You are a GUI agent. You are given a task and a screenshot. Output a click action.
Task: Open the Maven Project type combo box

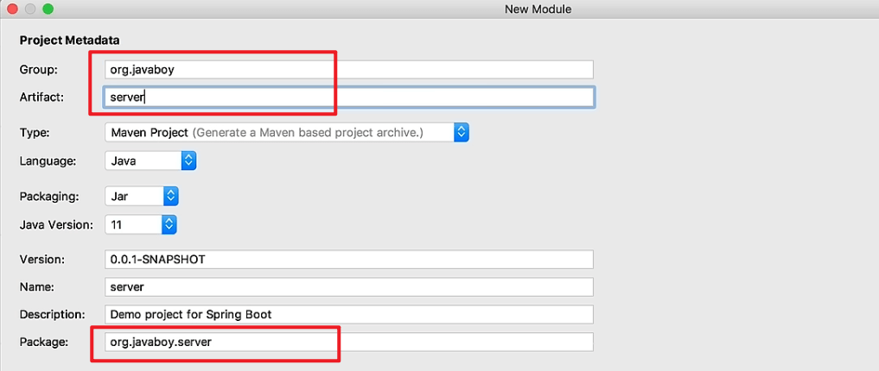click(286, 133)
